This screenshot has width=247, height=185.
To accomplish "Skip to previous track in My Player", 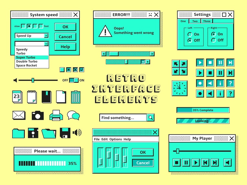I will [205, 163].
